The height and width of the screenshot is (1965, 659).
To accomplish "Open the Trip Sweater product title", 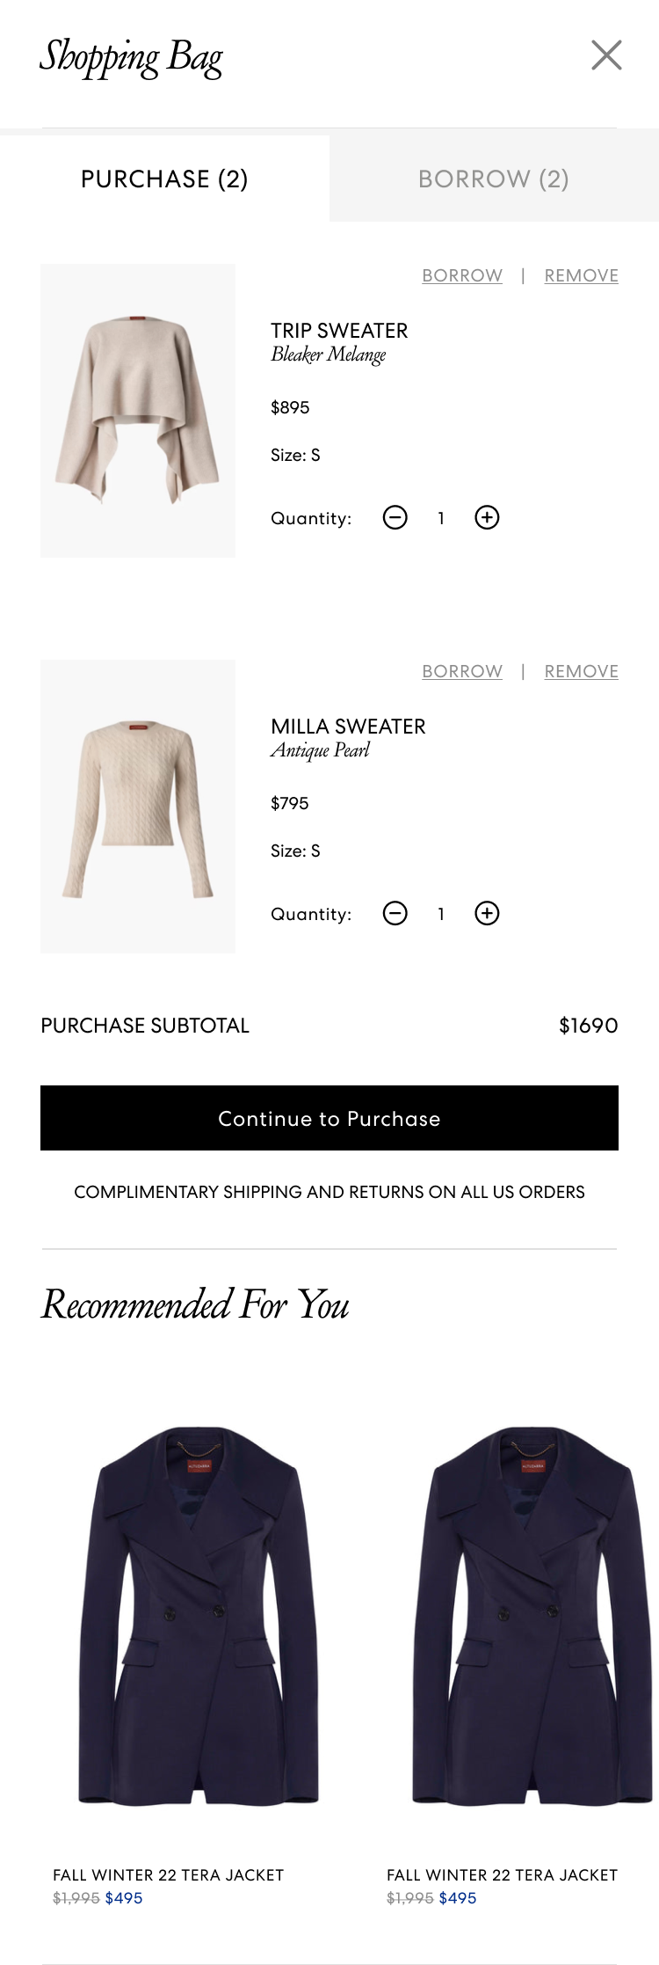I will (x=339, y=332).
